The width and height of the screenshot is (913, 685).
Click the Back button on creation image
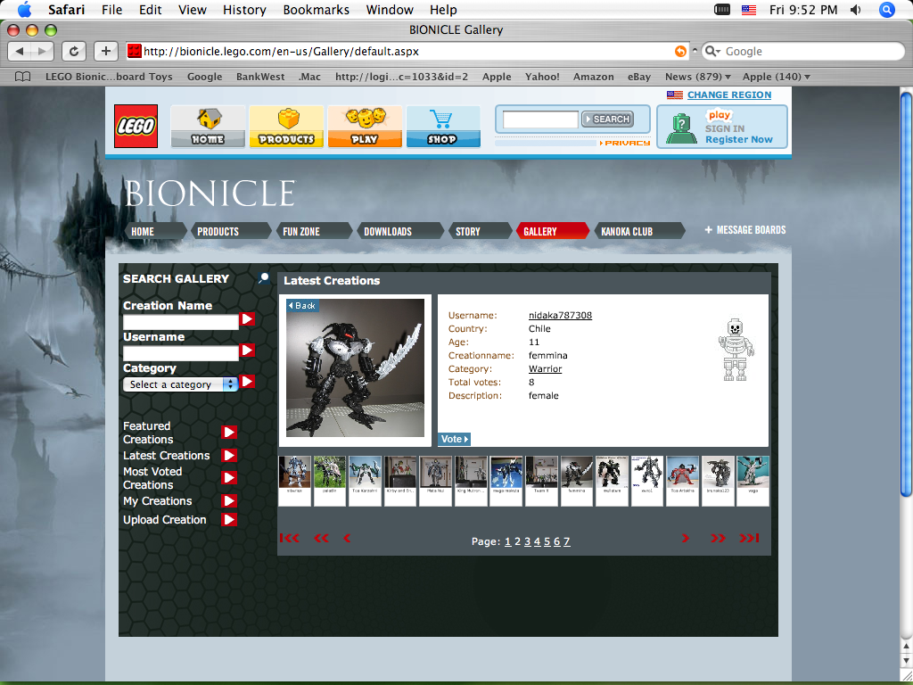[302, 305]
